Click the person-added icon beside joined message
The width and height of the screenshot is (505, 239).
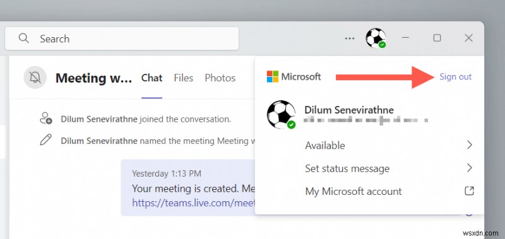(x=45, y=119)
